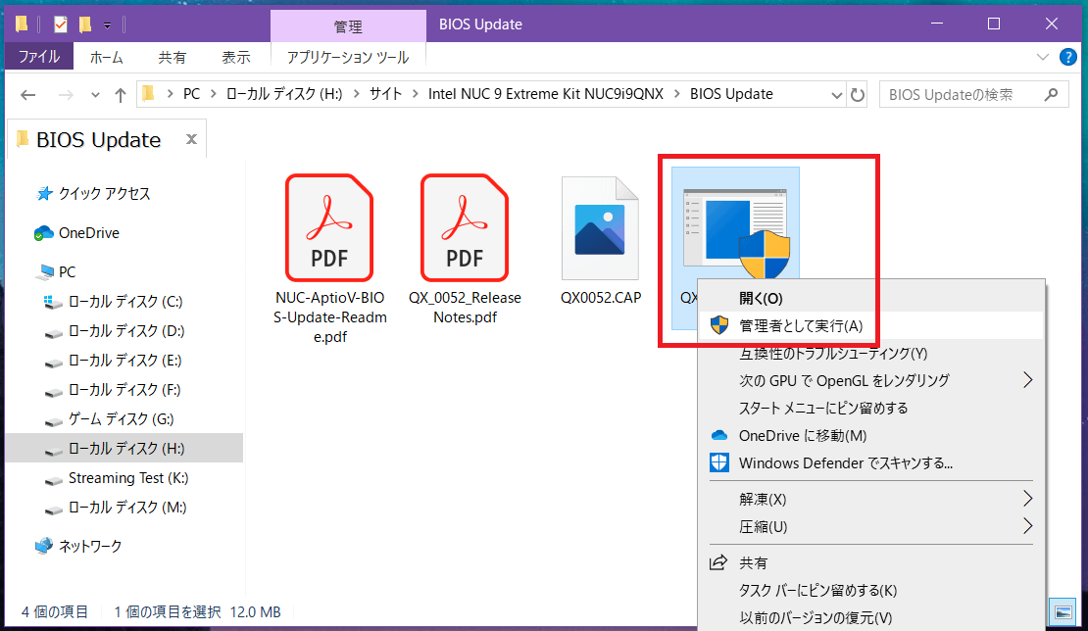
Task: Navigate to PC in the breadcrumb
Action: pyautogui.click(x=191, y=94)
